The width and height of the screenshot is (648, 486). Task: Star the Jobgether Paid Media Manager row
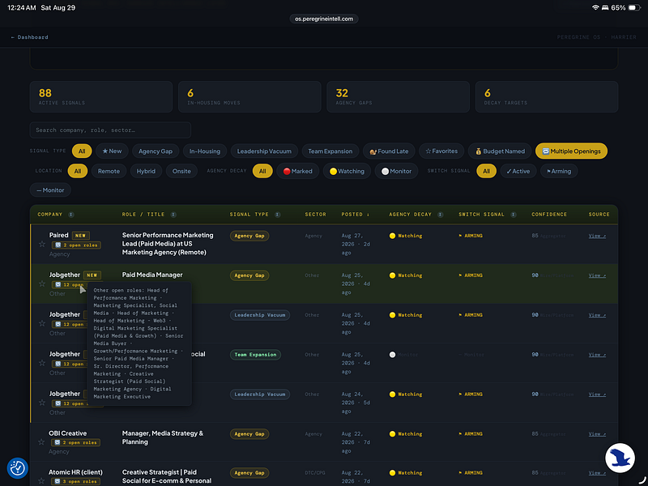(42, 284)
